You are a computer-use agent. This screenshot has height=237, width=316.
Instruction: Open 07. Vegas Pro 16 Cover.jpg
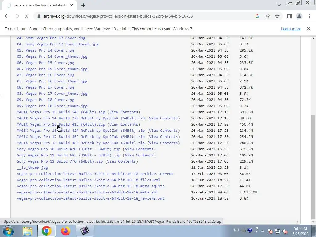pyautogui.click(x=45, y=75)
